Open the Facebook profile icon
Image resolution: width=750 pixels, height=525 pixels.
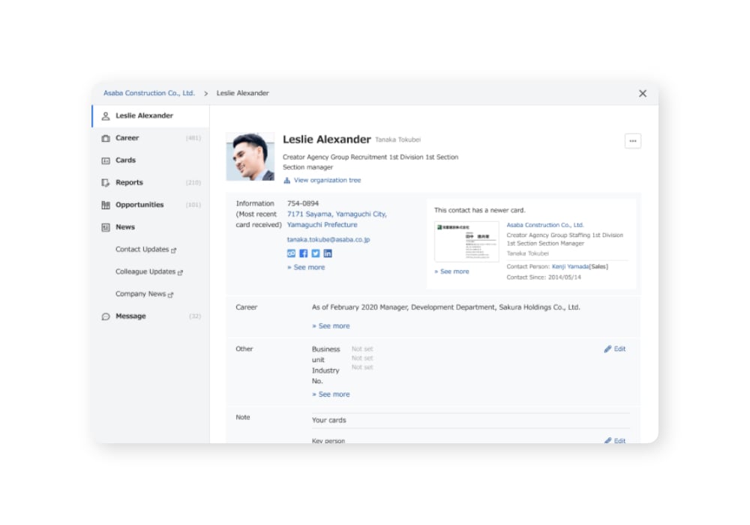coord(303,253)
